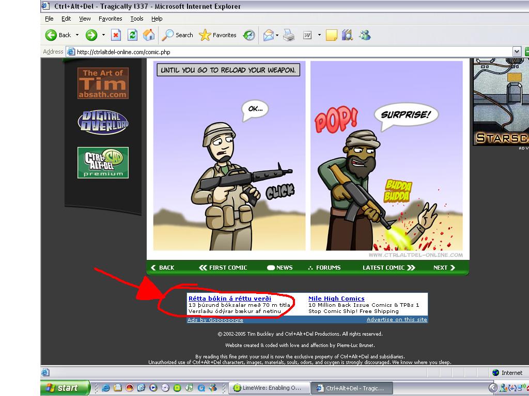Open the Windows start menu
The image size is (529, 396).
(66, 388)
